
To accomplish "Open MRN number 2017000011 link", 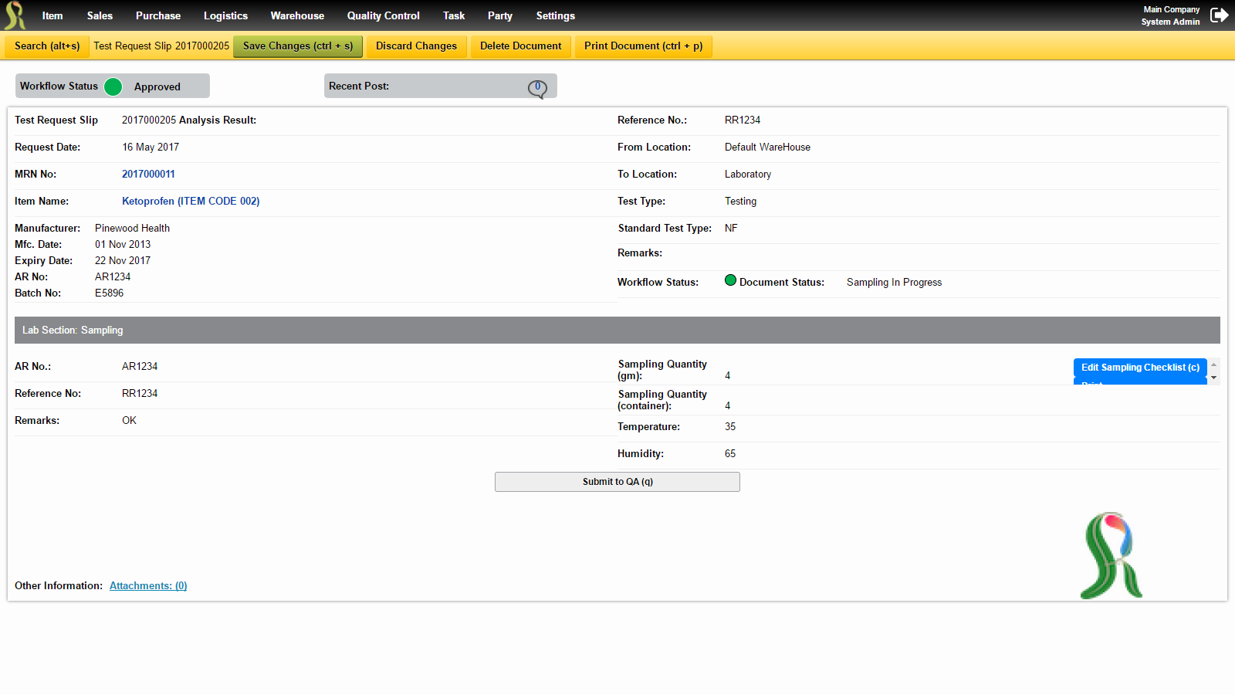I will [x=148, y=175].
